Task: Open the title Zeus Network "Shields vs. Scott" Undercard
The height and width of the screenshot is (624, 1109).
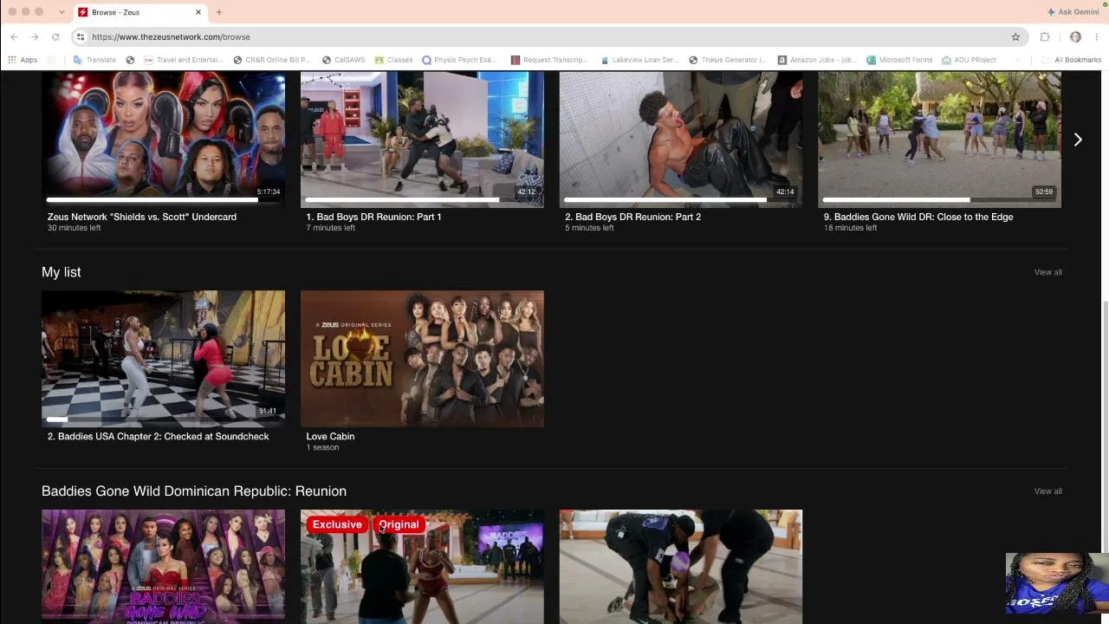Action: click(142, 217)
